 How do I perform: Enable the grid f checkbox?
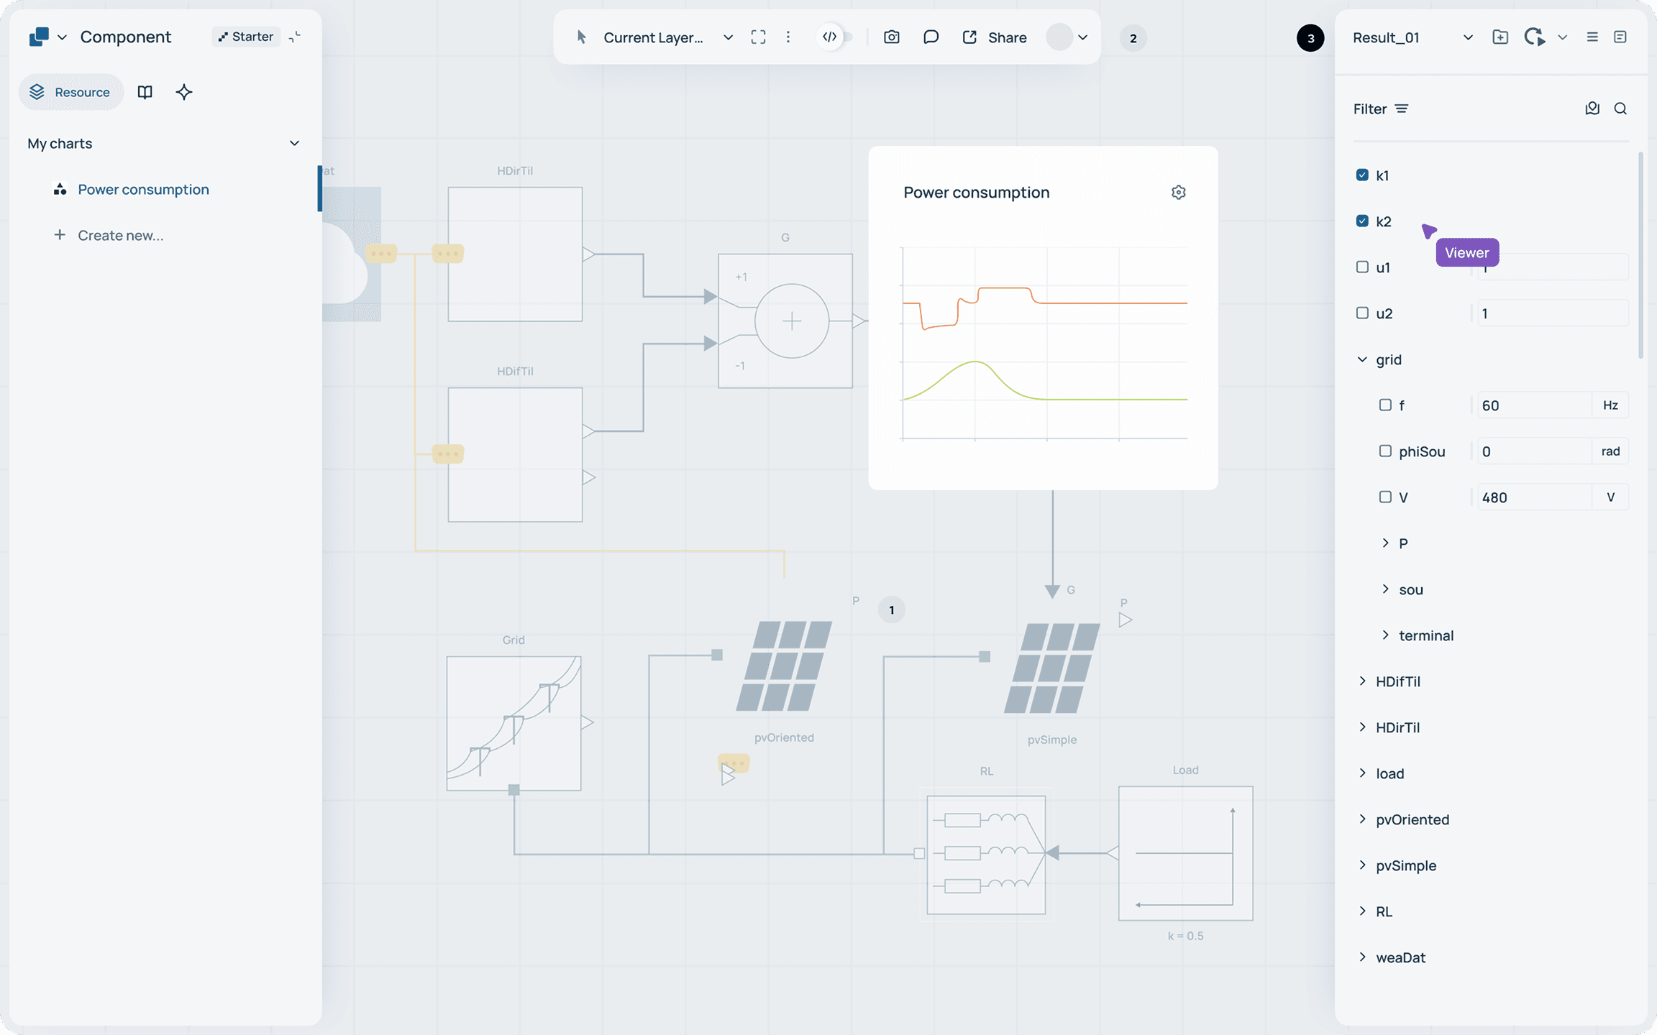tap(1385, 405)
